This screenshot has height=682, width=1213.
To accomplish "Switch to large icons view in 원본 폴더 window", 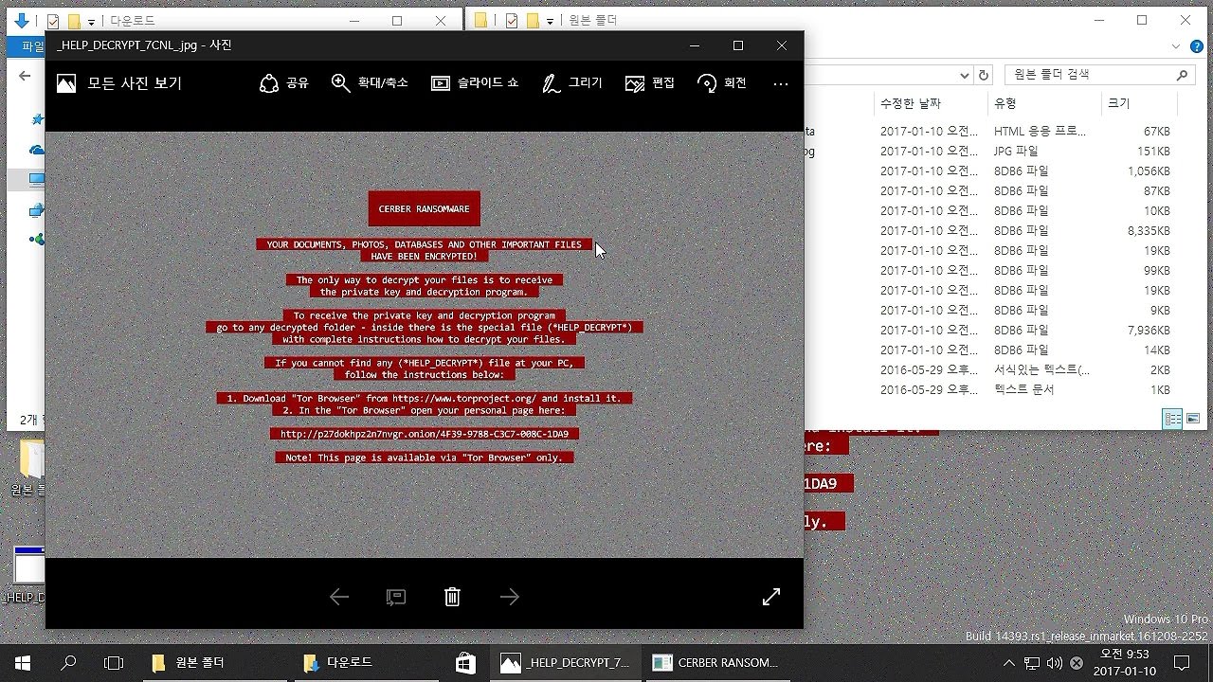I will click(x=1193, y=419).
